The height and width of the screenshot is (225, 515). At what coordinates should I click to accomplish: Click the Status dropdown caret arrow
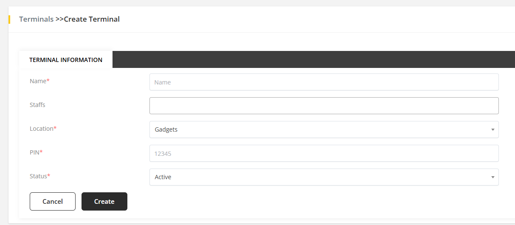tap(492, 177)
